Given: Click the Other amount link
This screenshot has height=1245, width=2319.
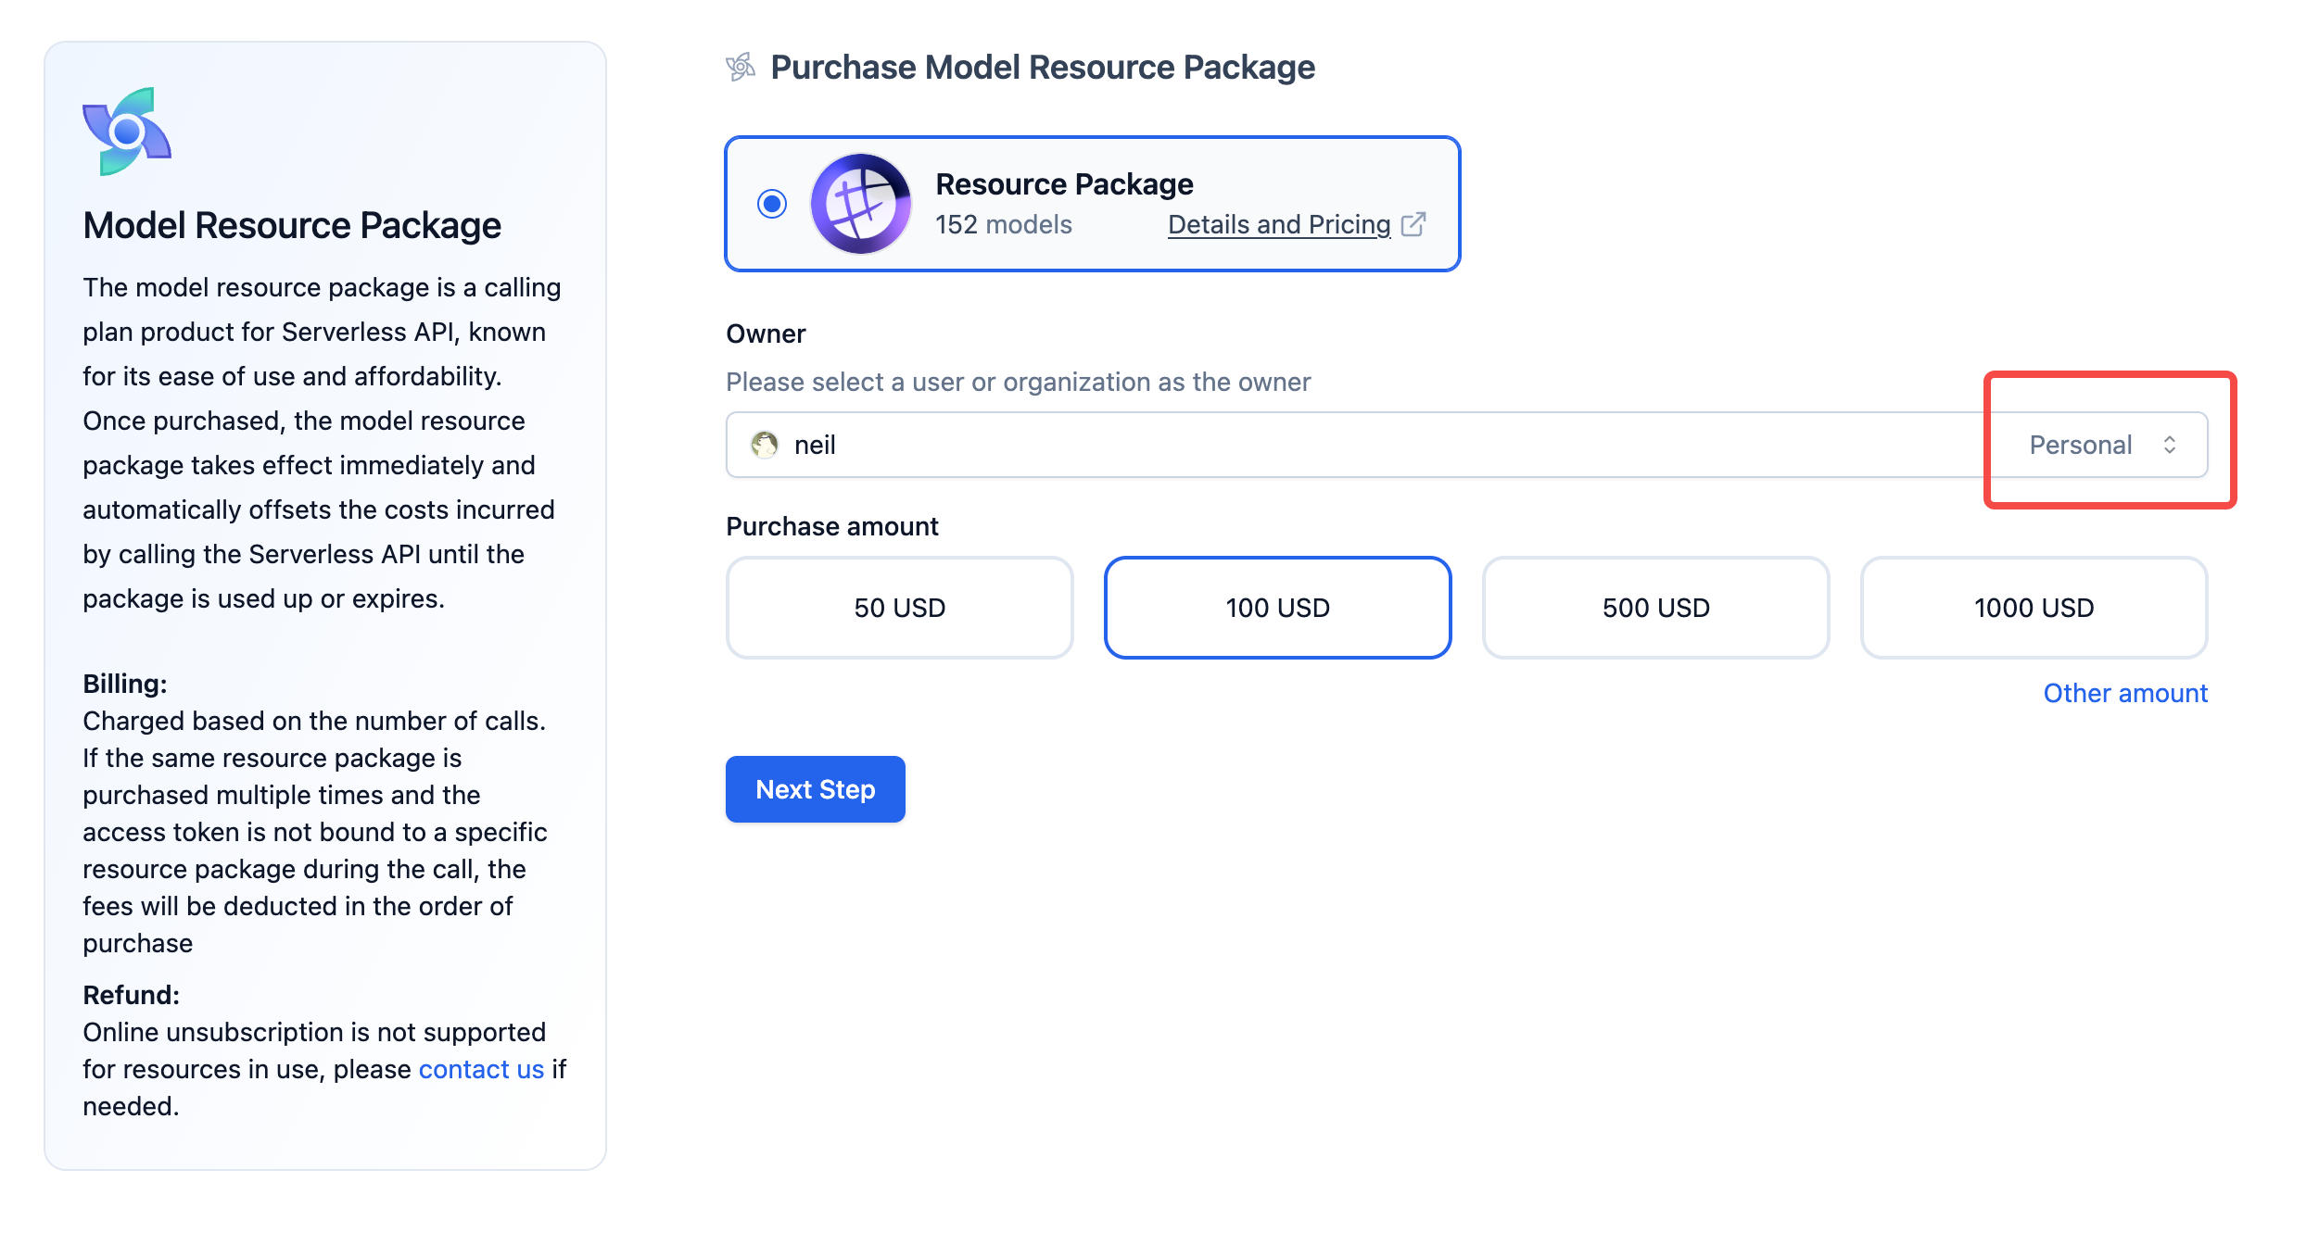Looking at the screenshot, I should click(x=2125, y=693).
